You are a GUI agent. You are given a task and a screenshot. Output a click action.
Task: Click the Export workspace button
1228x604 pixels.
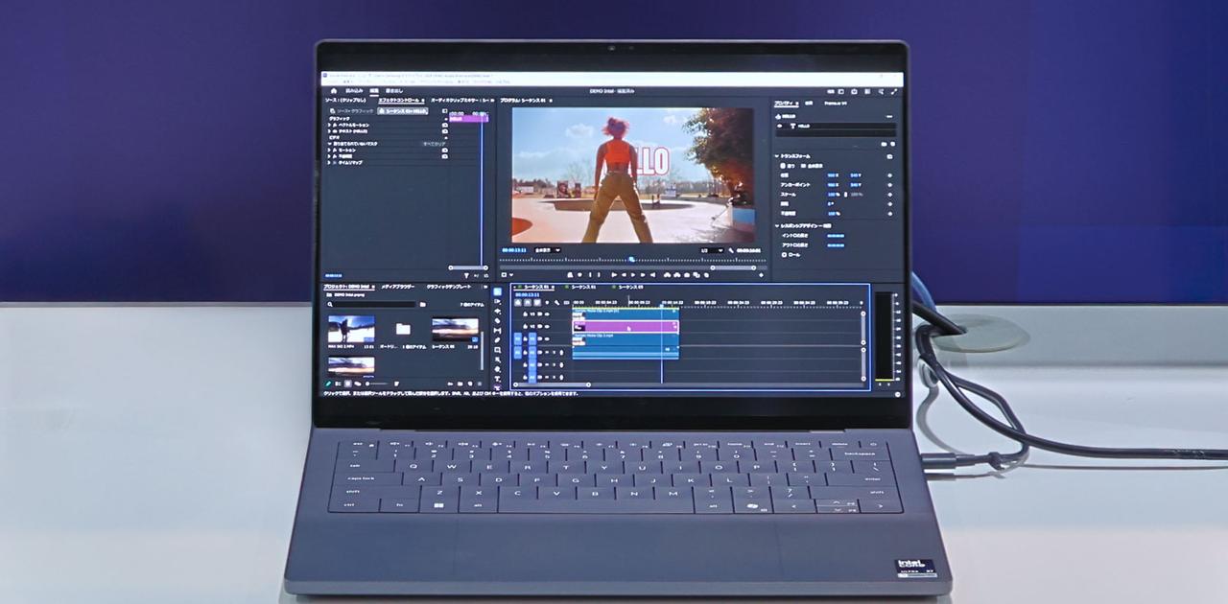(393, 91)
